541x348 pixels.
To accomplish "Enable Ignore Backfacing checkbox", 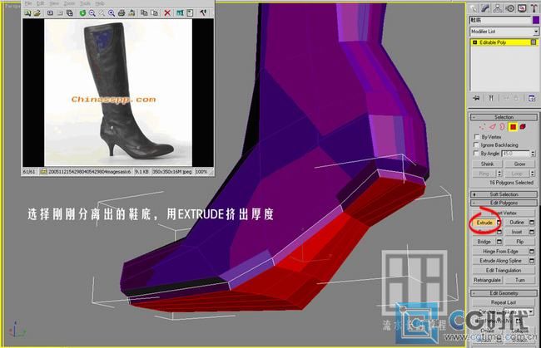I will 476,145.
